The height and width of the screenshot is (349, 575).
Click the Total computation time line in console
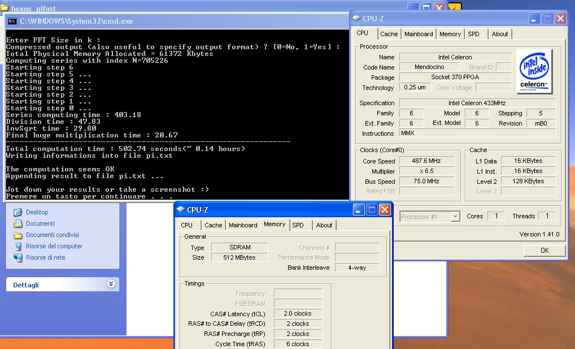point(125,149)
